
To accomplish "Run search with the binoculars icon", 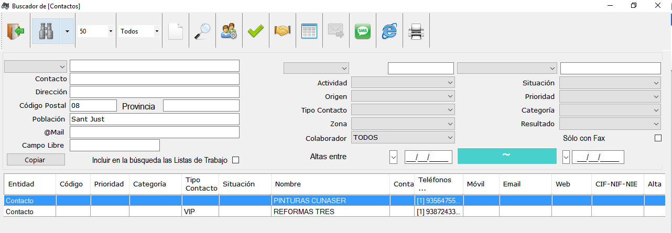I will [46, 31].
